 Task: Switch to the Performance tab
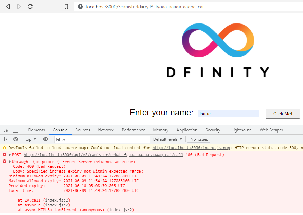tap(133, 130)
